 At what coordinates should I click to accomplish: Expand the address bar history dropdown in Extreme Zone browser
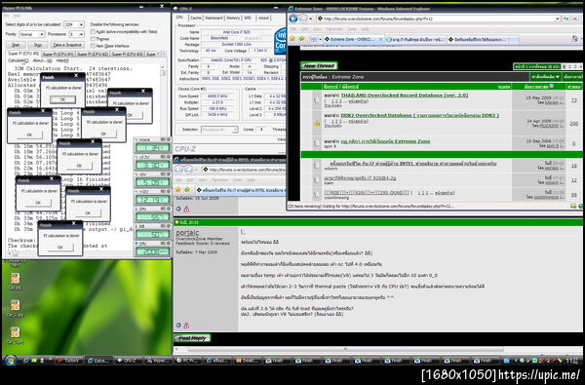[558, 19]
